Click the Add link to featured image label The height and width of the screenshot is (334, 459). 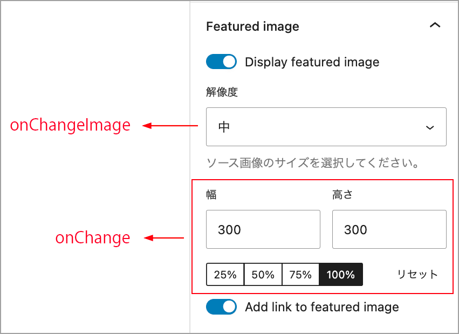[x=322, y=307]
